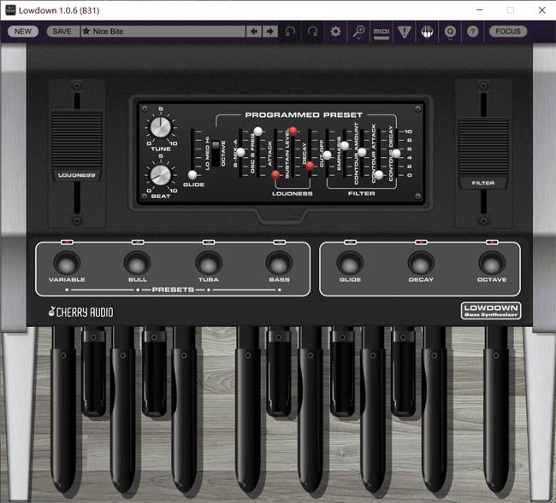This screenshot has width=556, height=503.
Task: Select the BASS preset foot button
Action: (280, 264)
